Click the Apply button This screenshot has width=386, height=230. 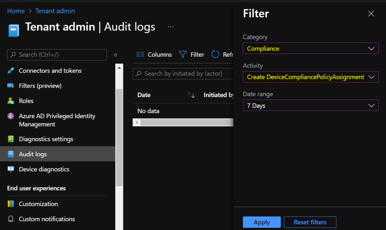262,222
